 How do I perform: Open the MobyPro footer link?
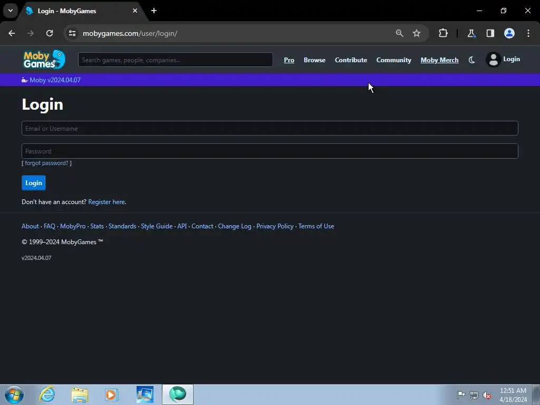point(73,226)
